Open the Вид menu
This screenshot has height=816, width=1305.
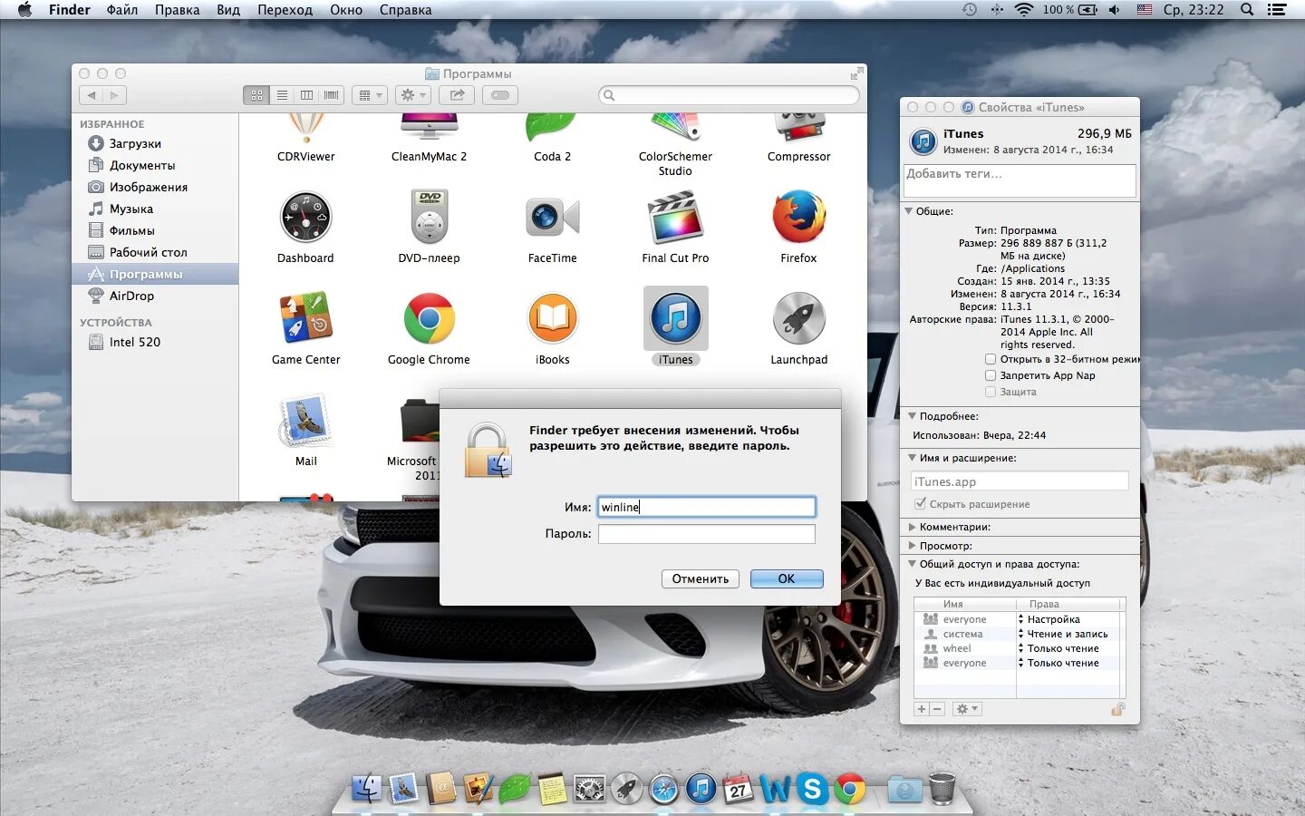228,10
